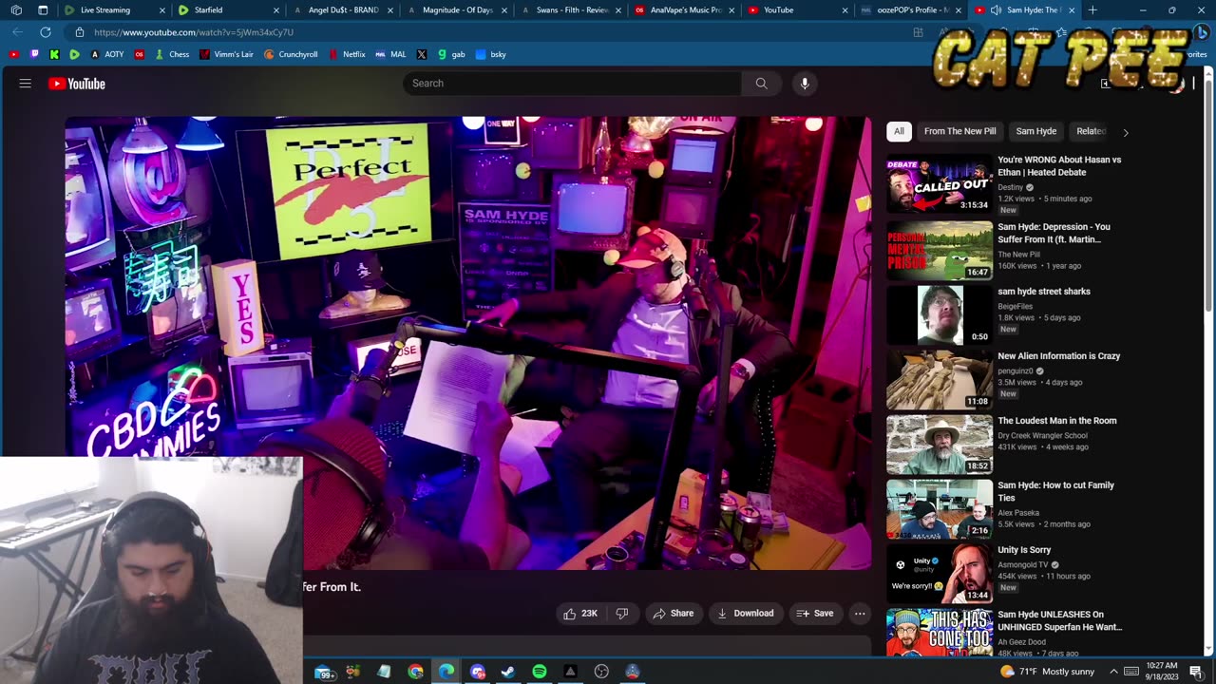Share the video
Image resolution: width=1216 pixels, height=684 pixels.
tap(674, 614)
